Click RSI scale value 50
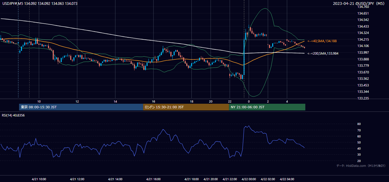389x182 pixels. click(x=359, y=142)
